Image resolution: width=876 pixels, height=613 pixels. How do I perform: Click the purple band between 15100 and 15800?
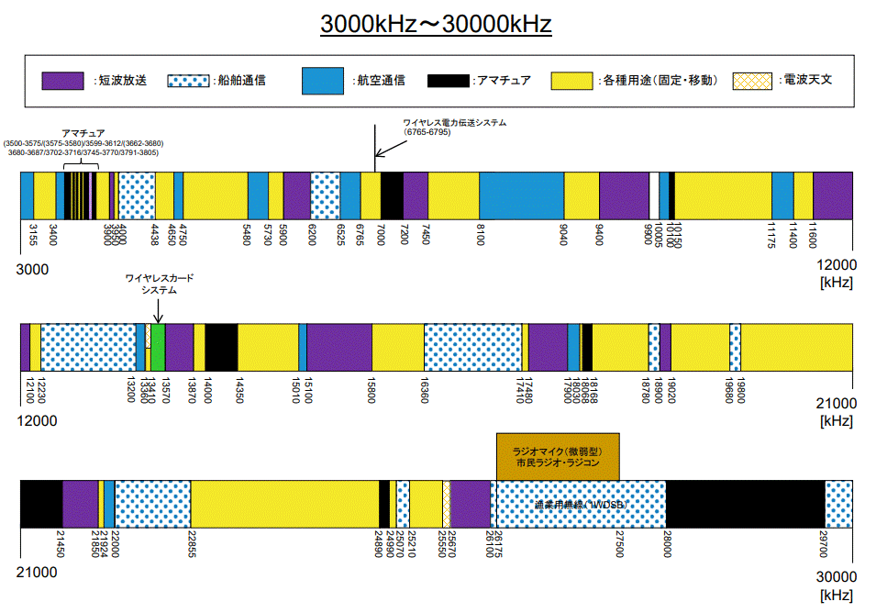[x=339, y=347]
